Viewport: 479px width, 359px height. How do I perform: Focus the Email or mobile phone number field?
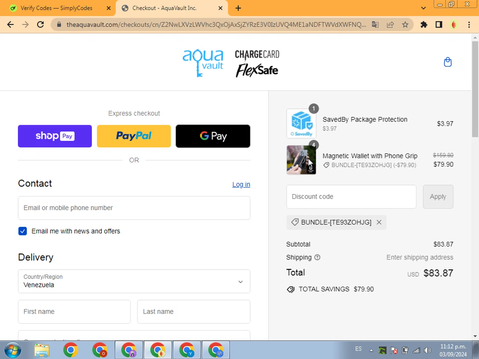click(134, 208)
